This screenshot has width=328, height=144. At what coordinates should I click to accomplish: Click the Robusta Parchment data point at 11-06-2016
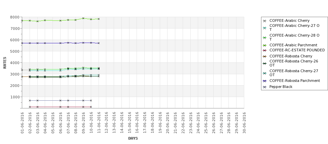click(99, 43)
